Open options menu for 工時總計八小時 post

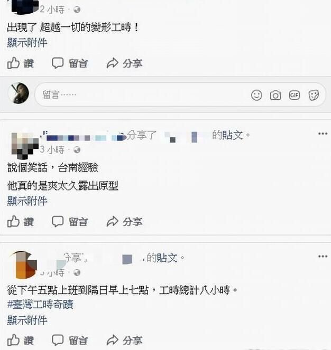[323, 256]
